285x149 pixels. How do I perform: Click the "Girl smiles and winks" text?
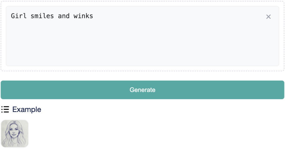[x=52, y=16]
